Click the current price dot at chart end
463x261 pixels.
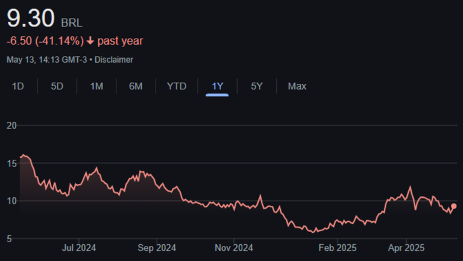pos(453,206)
